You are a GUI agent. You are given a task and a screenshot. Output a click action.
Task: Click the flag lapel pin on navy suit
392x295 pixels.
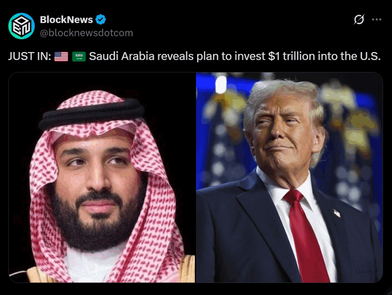(x=337, y=213)
